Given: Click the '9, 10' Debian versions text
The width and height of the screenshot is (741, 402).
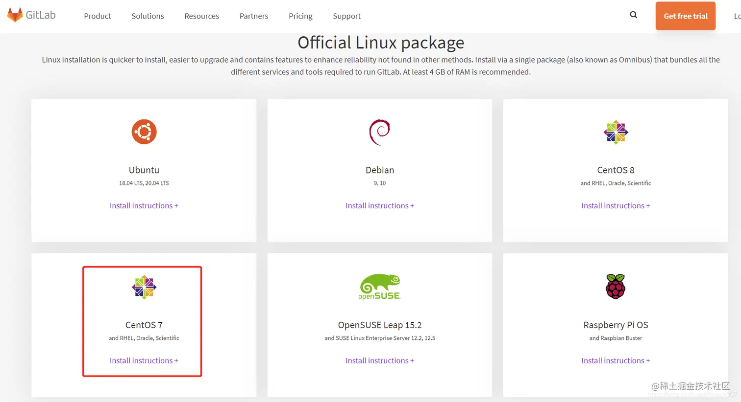Looking at the screenshot, I should click(x=380, y=183).
